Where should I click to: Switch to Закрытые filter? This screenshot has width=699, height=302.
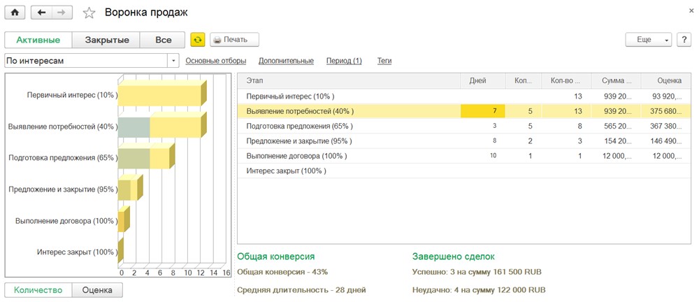click(x=107, y=40)
